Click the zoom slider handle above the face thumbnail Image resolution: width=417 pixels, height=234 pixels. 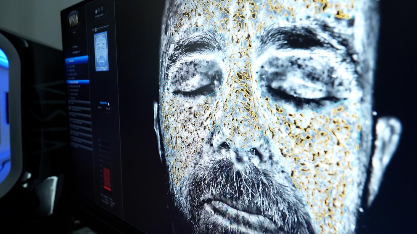click(x=95, y=30)
